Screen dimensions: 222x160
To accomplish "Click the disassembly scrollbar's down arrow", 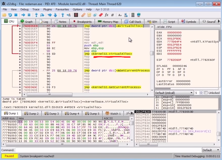I will pos(152,90).
